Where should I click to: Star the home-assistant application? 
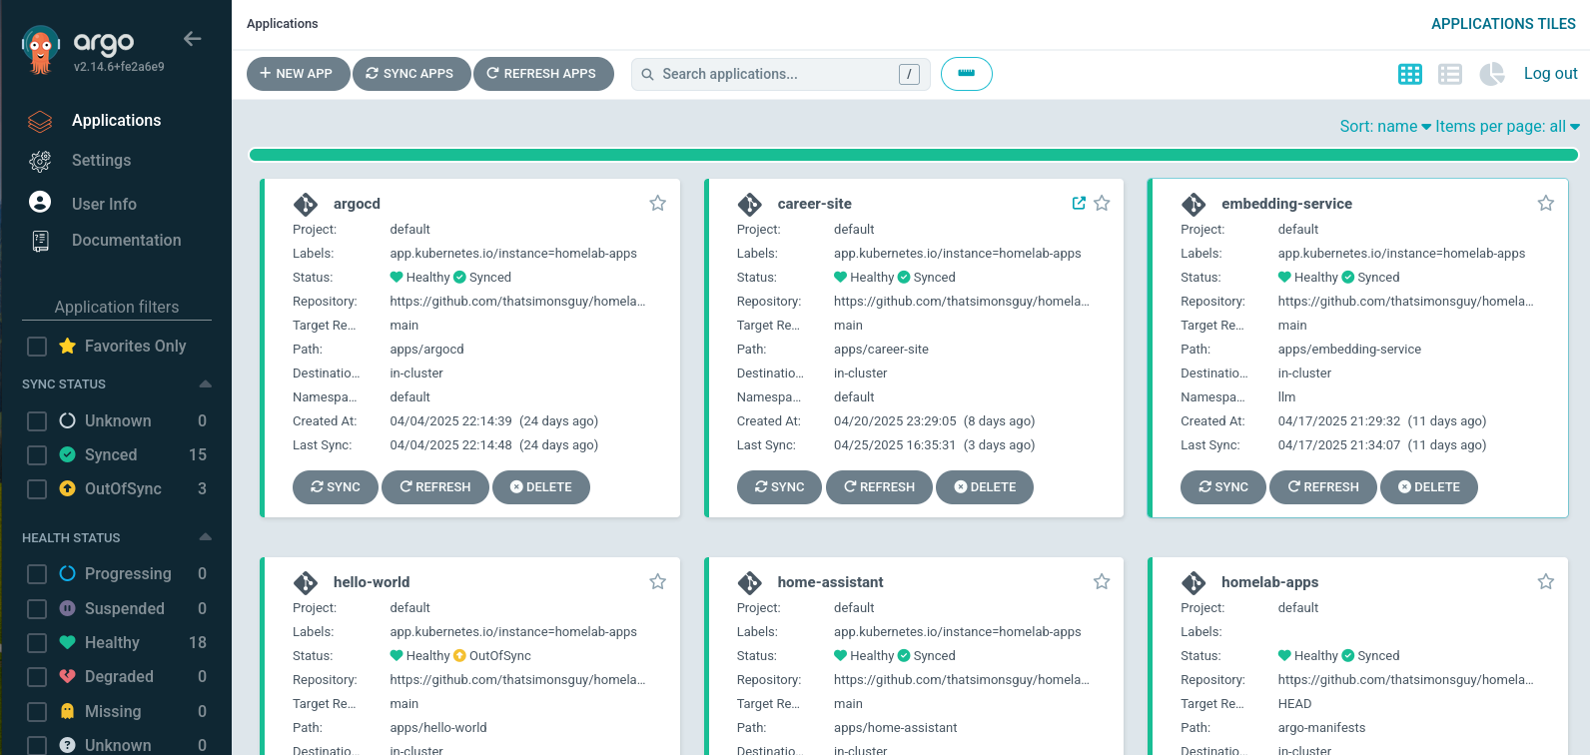[x=1101, y=582]
